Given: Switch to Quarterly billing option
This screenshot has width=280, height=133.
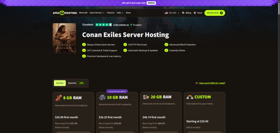Looking at the screenshot, I should coord(72,83).
